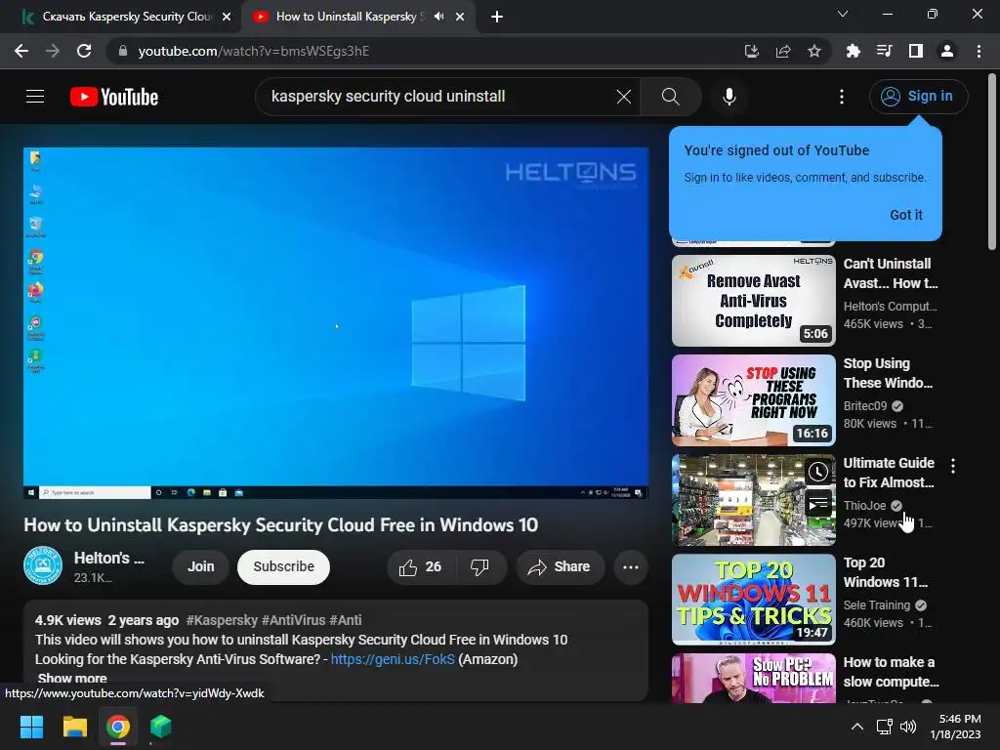Open Helton's channel avatar
This screenshot has height=750, width=1000.
(43, 565)
